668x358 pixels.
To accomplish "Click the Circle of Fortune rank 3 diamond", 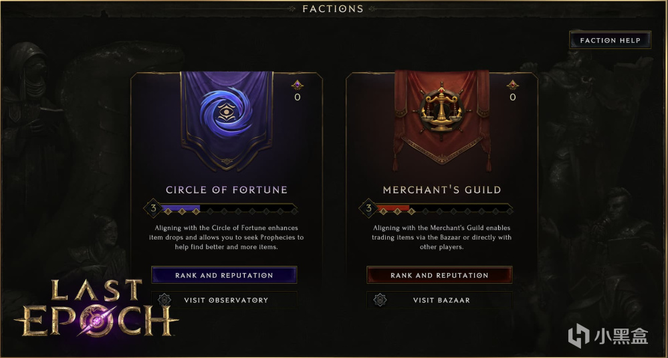I will tap(152, 208).
